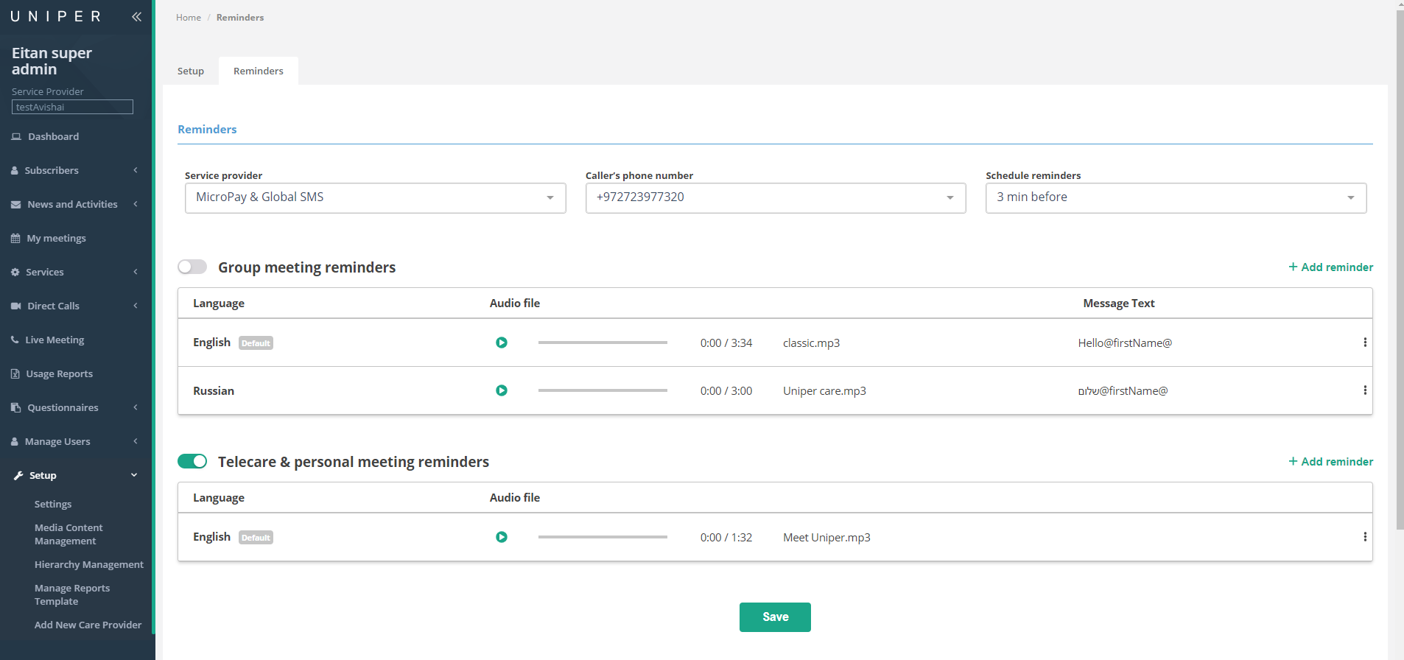Open Schedule reminders dropdown
Viewport: 1404px width, 660px height.
[x=1176, y=197]
